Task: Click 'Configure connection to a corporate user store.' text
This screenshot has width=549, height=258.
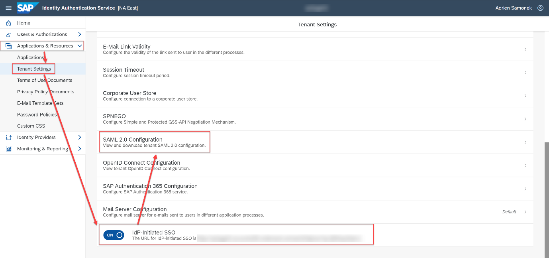Action: point(150,99)
